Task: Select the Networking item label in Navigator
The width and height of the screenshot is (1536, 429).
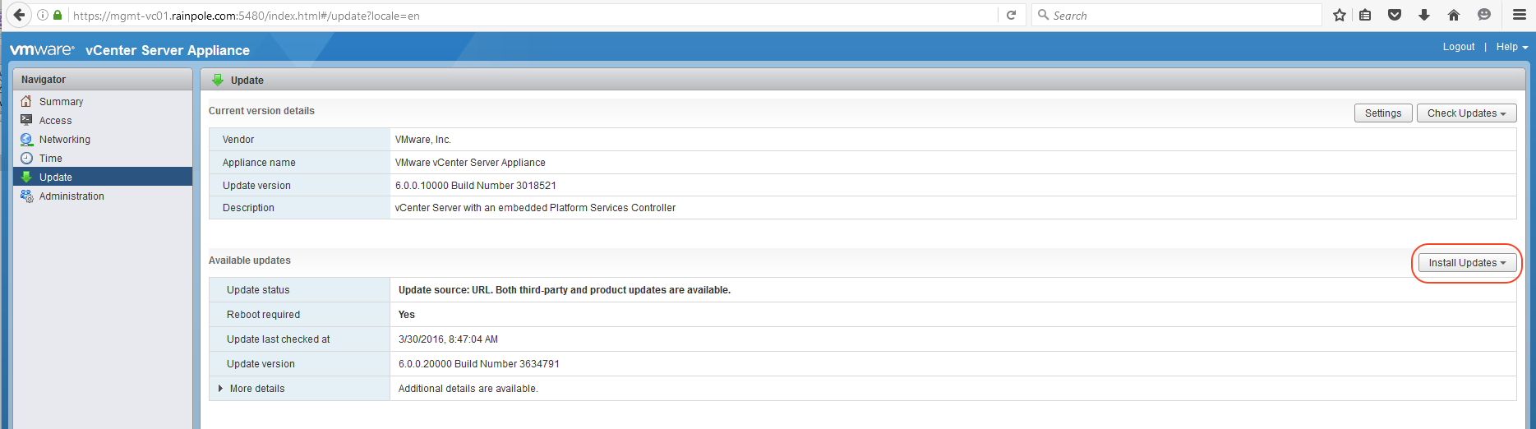Action: (65, 140)
